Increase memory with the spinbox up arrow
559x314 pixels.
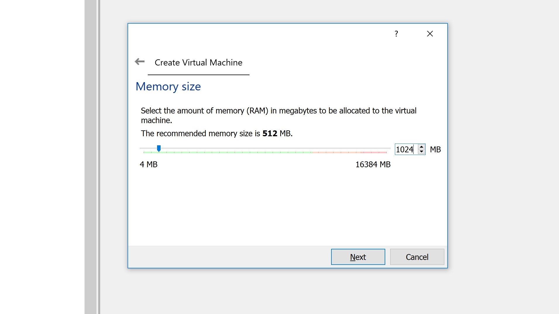pyautogui.click(x=422, y=147)
